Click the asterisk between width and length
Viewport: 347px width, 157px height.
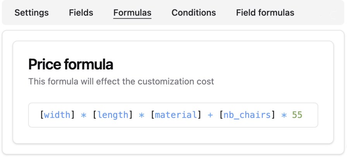coord(84,115)
